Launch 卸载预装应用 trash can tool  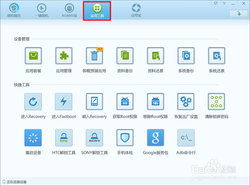pyautogui.click(x=94, y=56)
